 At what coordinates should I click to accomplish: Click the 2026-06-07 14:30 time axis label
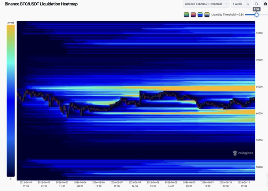(x=135, y=184)
